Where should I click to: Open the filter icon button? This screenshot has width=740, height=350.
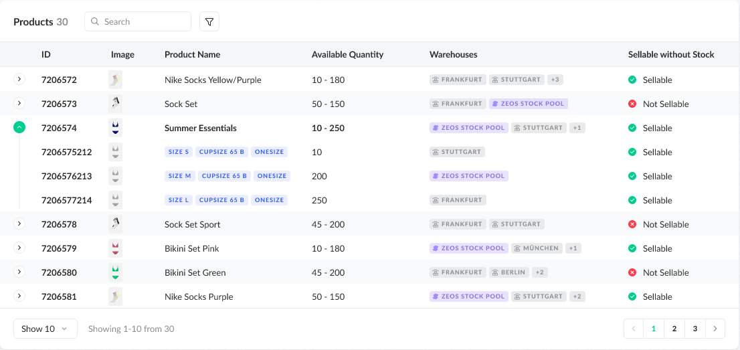point(209,22)
